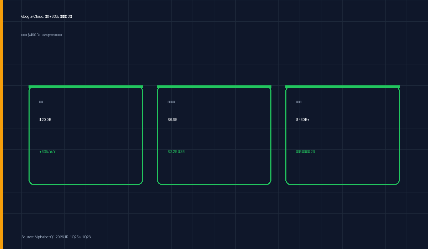
Task: Select the subtitle mentioning '$460B+' capex
Action: tap(41, 35)
